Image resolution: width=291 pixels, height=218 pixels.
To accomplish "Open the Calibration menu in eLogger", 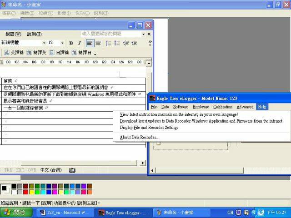I will coord(223,107).
